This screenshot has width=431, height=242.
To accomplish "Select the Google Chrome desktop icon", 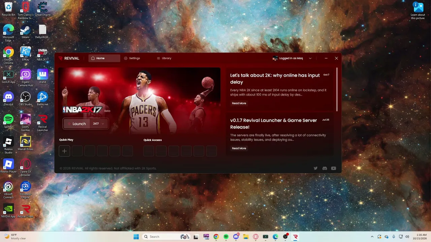I will 8,55.
